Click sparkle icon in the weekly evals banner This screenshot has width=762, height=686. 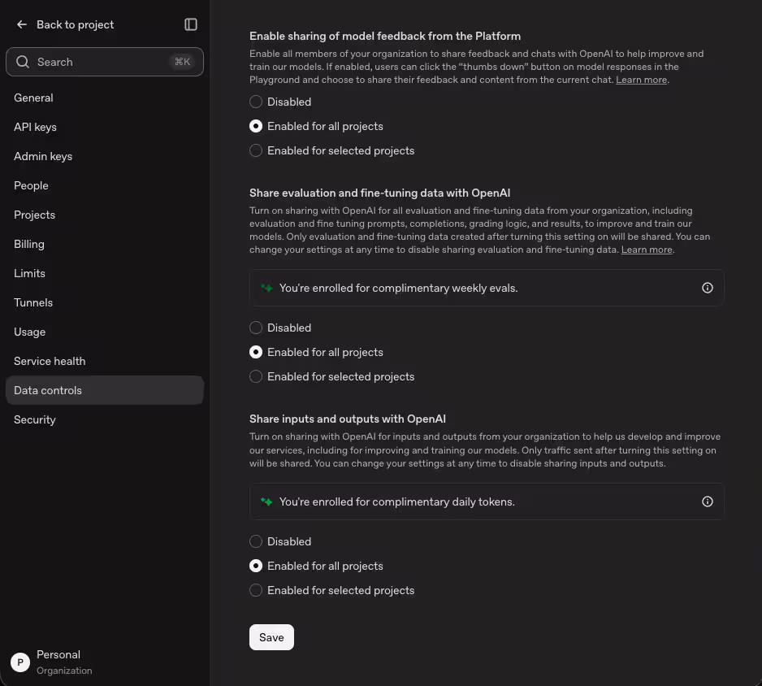(266, 288)
